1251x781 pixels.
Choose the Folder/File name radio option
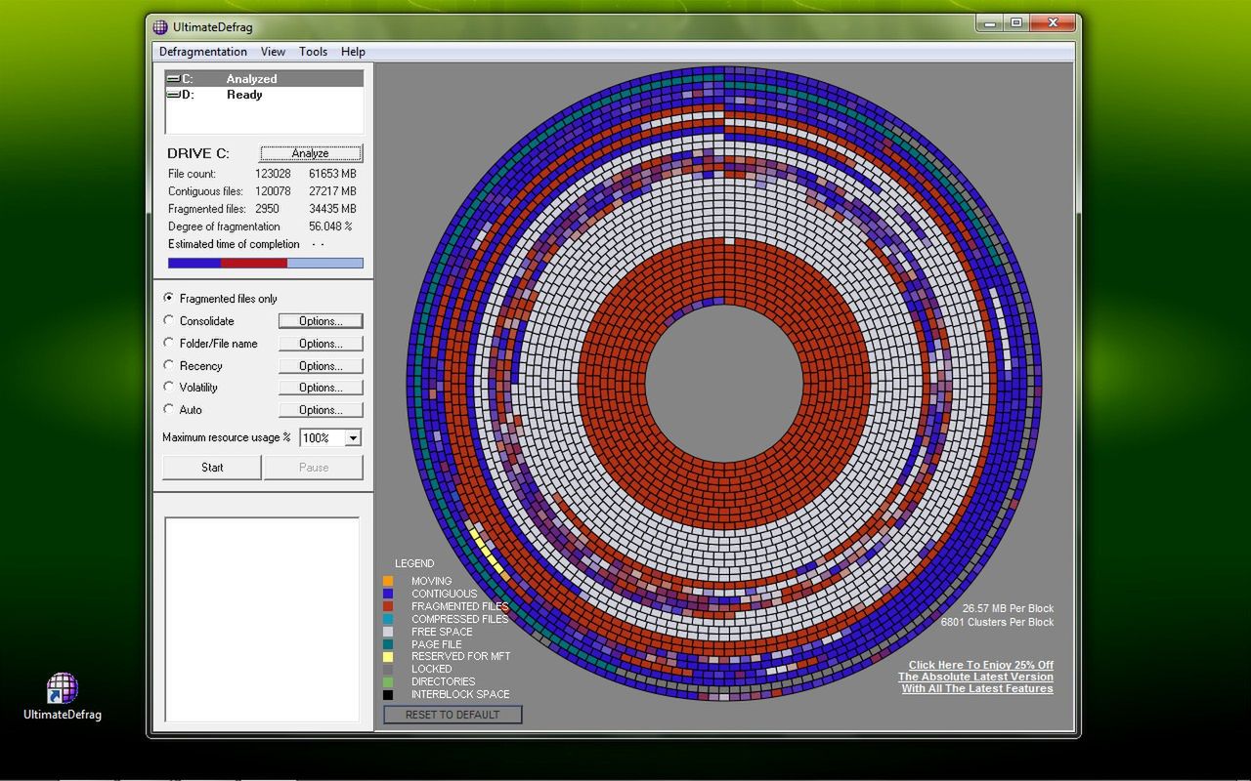[169, 343]
